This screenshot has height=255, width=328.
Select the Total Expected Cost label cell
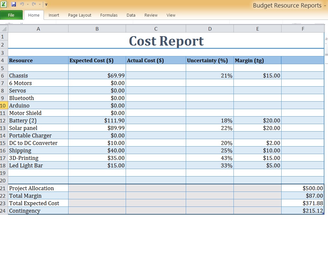pyautogui.click(x=38, y=203)
